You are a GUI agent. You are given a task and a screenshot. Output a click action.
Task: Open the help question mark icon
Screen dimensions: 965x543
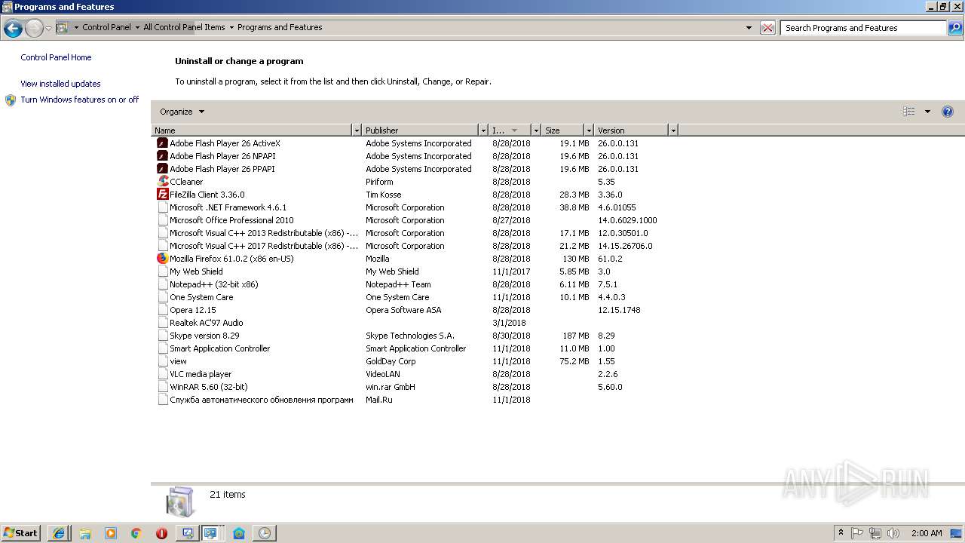[x=948, y=112]
